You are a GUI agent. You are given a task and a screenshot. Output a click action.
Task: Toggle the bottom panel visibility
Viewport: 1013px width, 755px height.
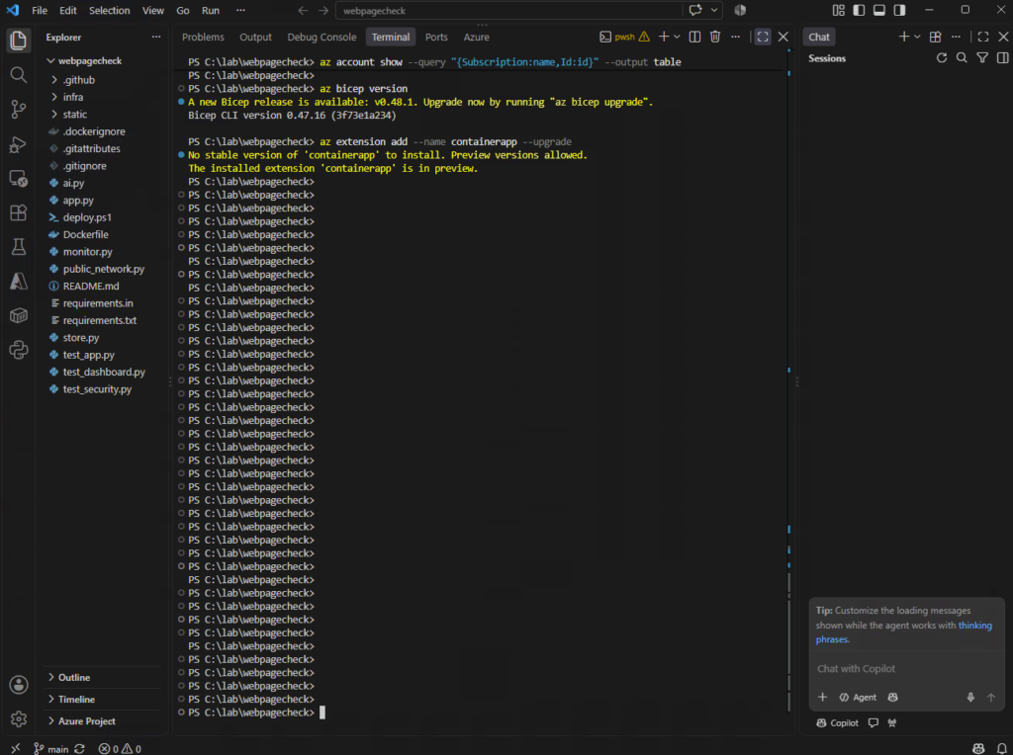[x=879, y=10]
